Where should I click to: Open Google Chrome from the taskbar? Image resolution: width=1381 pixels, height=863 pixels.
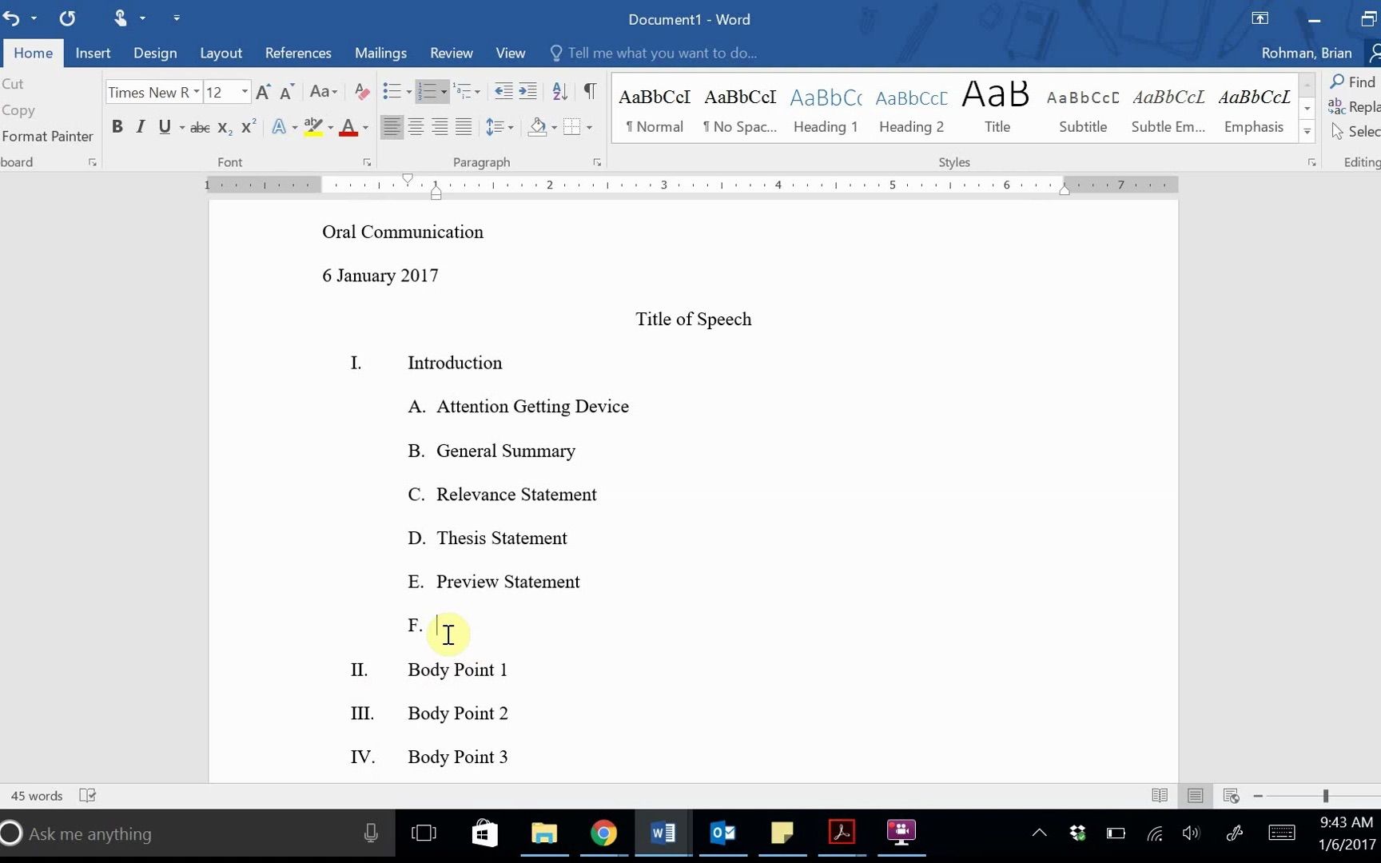(603, 833)
